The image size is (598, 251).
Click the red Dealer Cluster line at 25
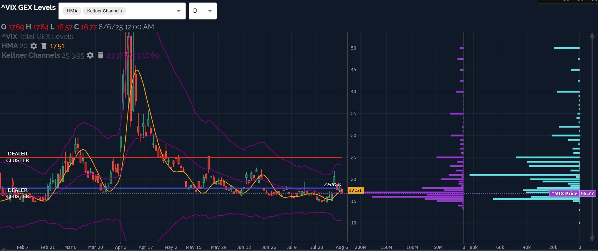[x=171, y=157]
